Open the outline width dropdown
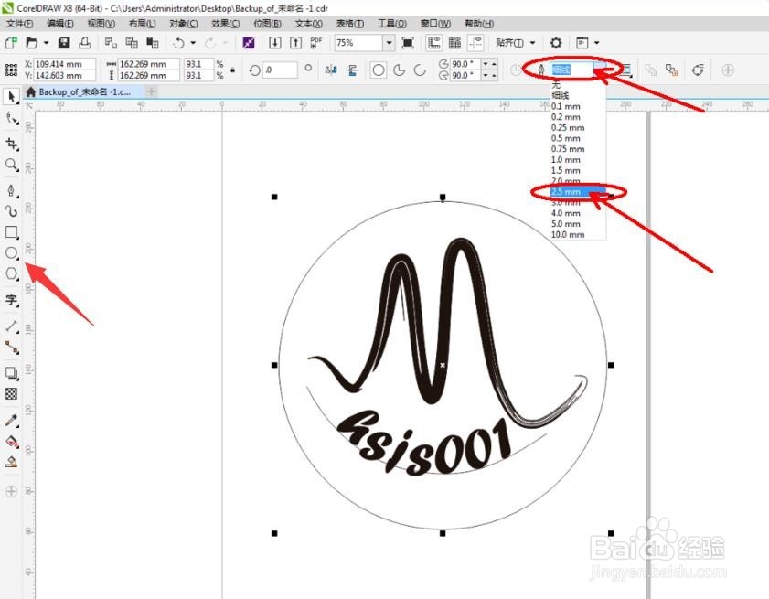Screen dimensions: 769x599 point(602,70)
